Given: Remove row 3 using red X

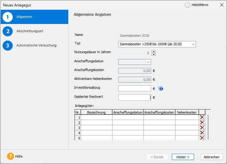Looking at the screenshot, I should point(202,128).
